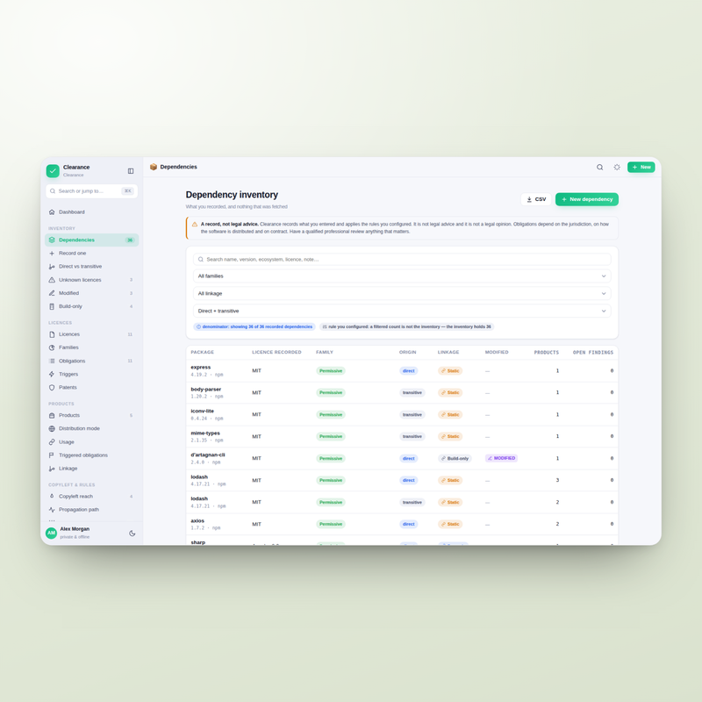This screenshot has height=702, width=702.
Task: Open the Direct + transitive dropdown
Action: 402,312
